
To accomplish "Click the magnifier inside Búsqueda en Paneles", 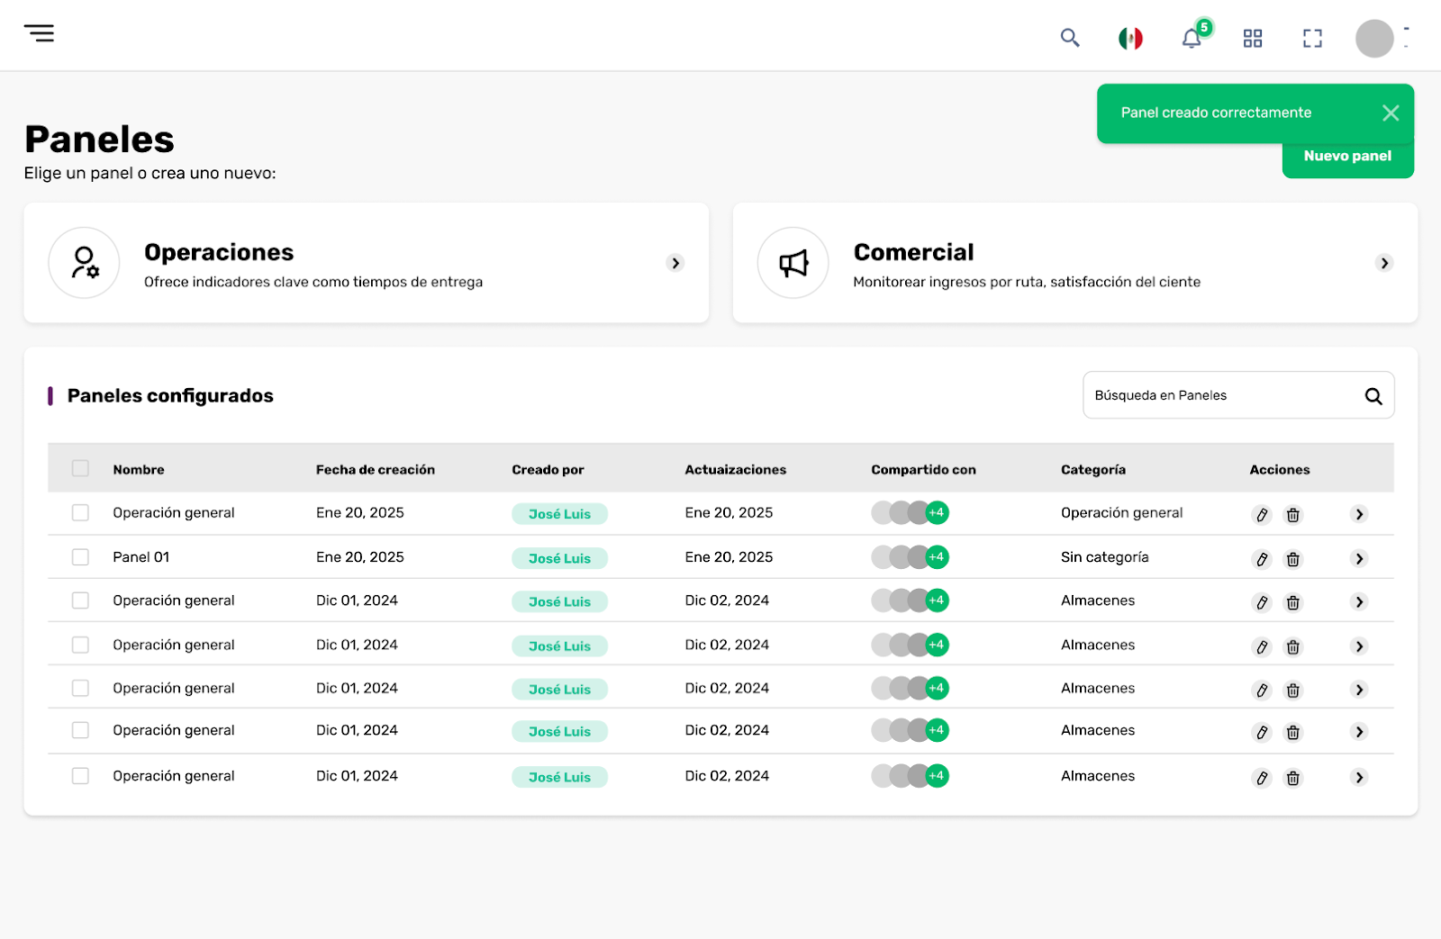I will 1373,396.
